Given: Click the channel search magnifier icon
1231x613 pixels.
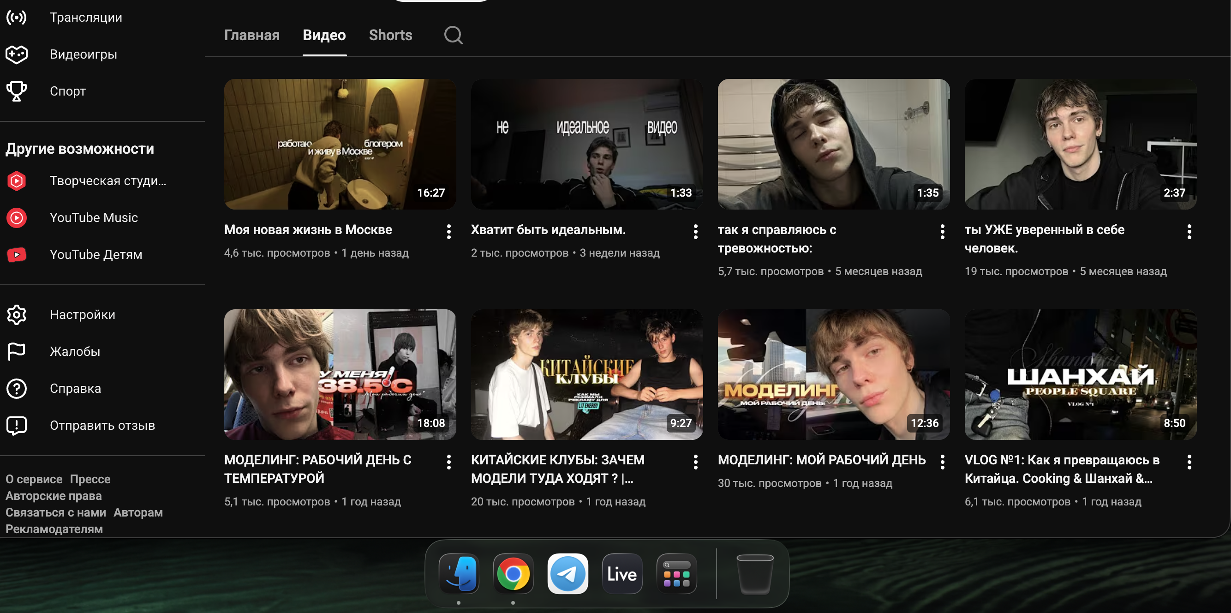Looking at the screenshot, I should (x=453, y=36).
